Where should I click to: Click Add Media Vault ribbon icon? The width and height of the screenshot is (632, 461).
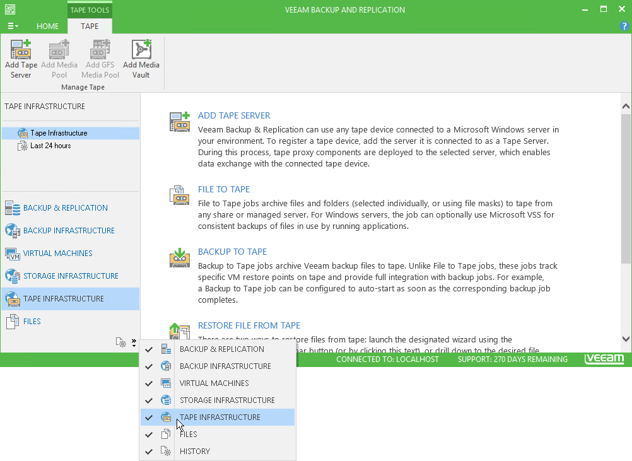click(x=141, y=50)
